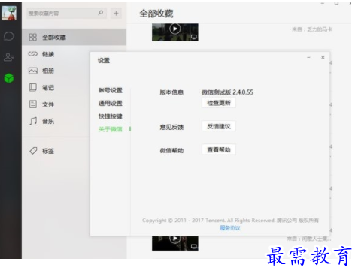358x280 pixels.
Task: Switch to 通用设置 settings tab
Action: pyautogui.click(x=111, y=103)
